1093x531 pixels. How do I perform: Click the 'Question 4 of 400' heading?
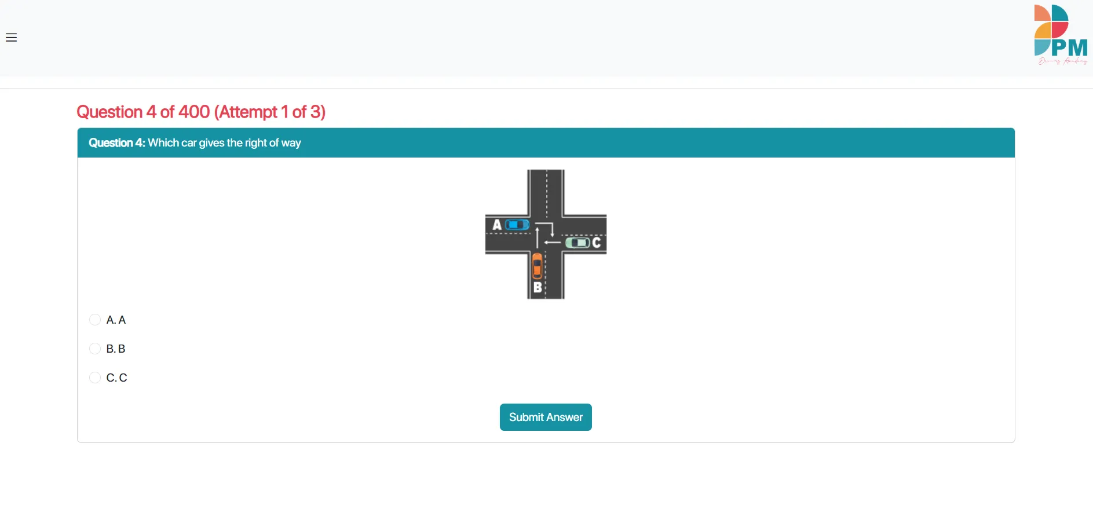coord(201,112)
